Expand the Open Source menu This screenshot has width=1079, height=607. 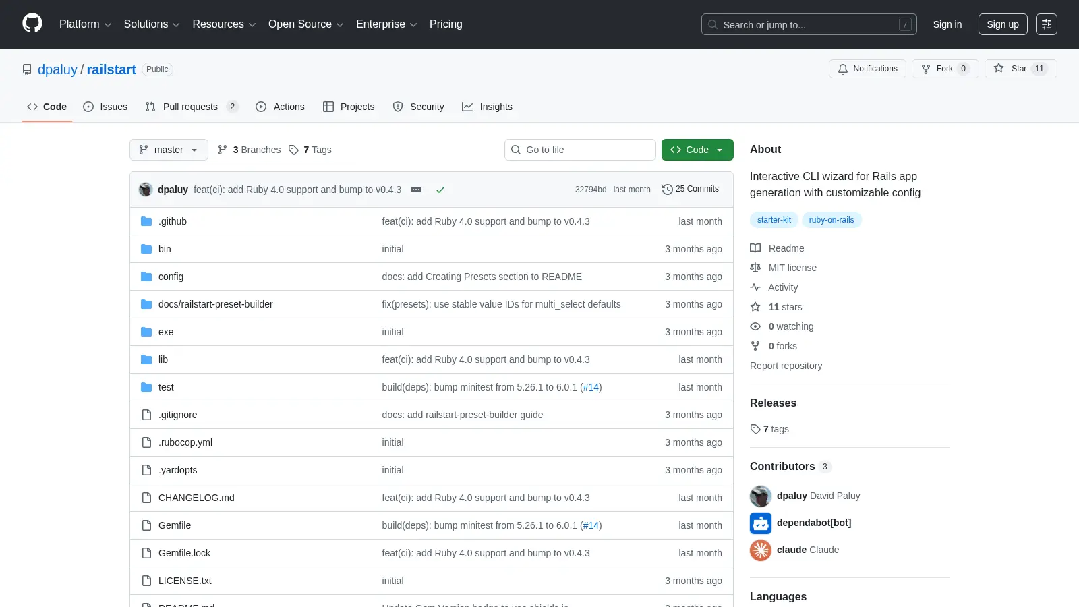(305, 24)
